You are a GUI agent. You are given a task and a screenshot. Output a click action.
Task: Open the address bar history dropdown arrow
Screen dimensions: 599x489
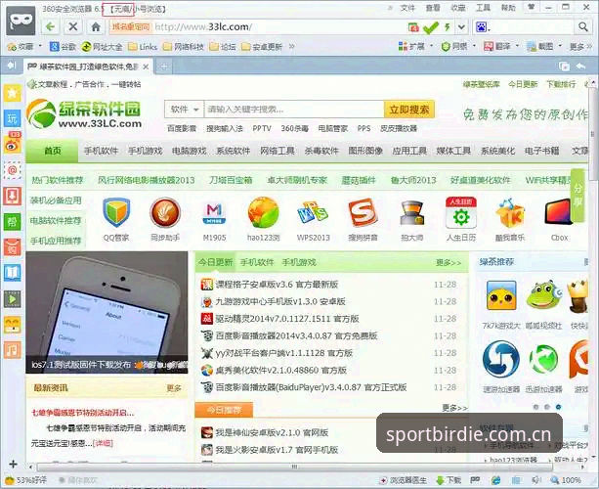coord(461,27)
